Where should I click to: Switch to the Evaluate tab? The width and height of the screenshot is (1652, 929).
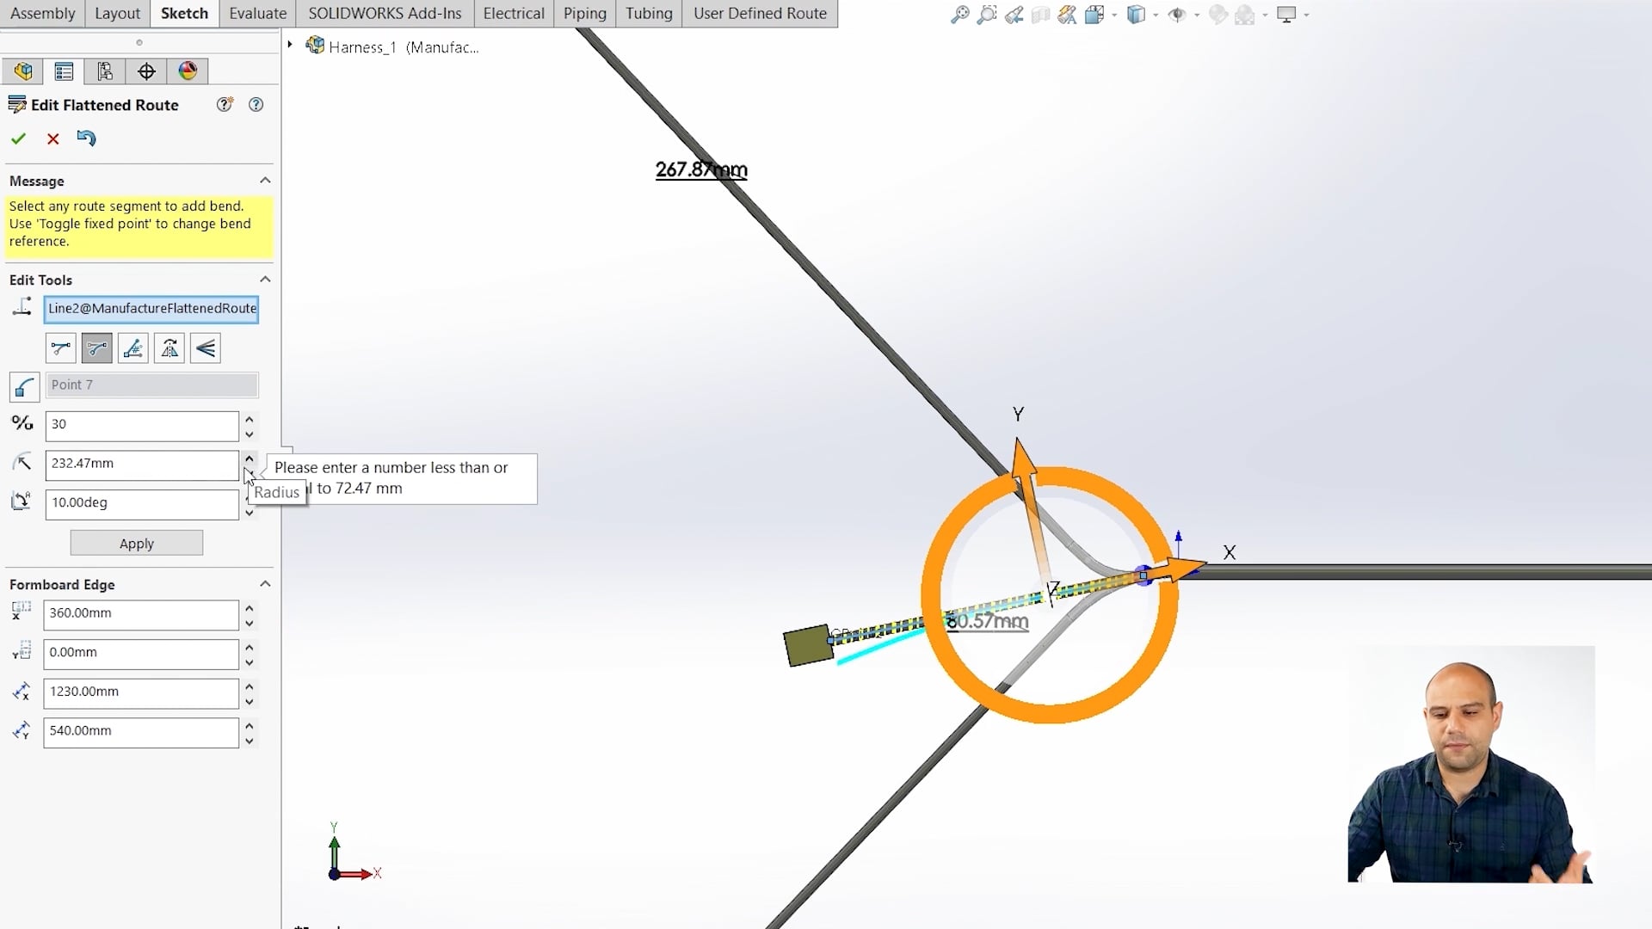[256, 13]
